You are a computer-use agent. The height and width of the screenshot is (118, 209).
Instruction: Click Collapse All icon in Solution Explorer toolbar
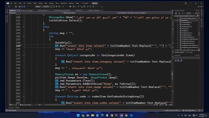187,13
